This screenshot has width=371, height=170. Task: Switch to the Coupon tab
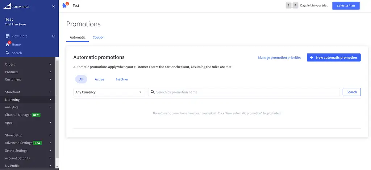pos(99,38)
